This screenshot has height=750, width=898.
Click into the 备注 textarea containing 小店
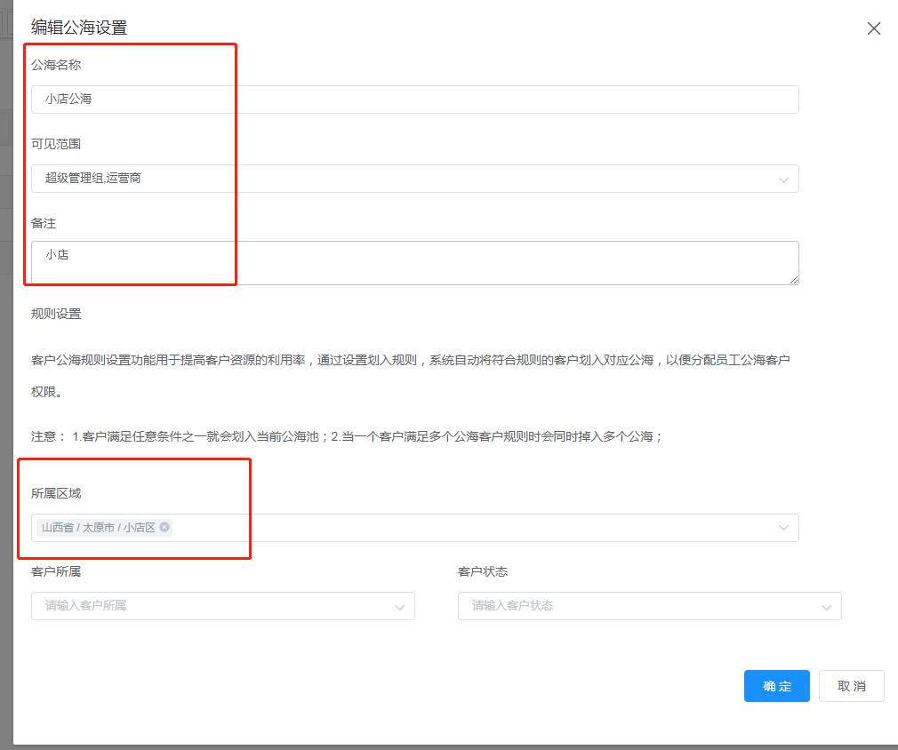tap(414, 263)
